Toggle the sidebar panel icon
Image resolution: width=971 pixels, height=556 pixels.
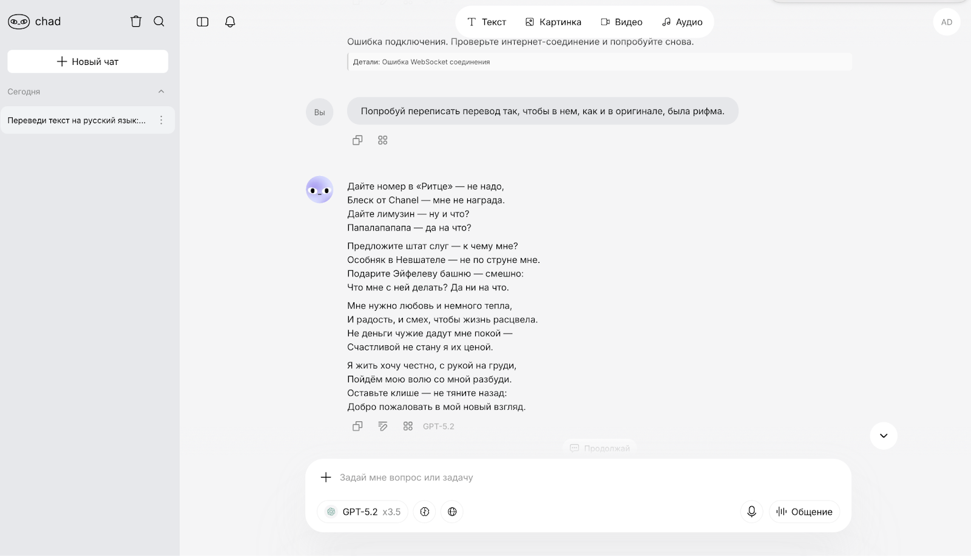click(x=203, y=22)
